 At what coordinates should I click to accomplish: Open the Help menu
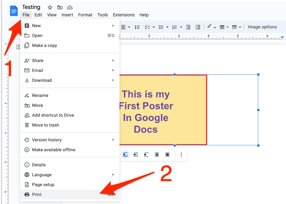pos(144,15)
